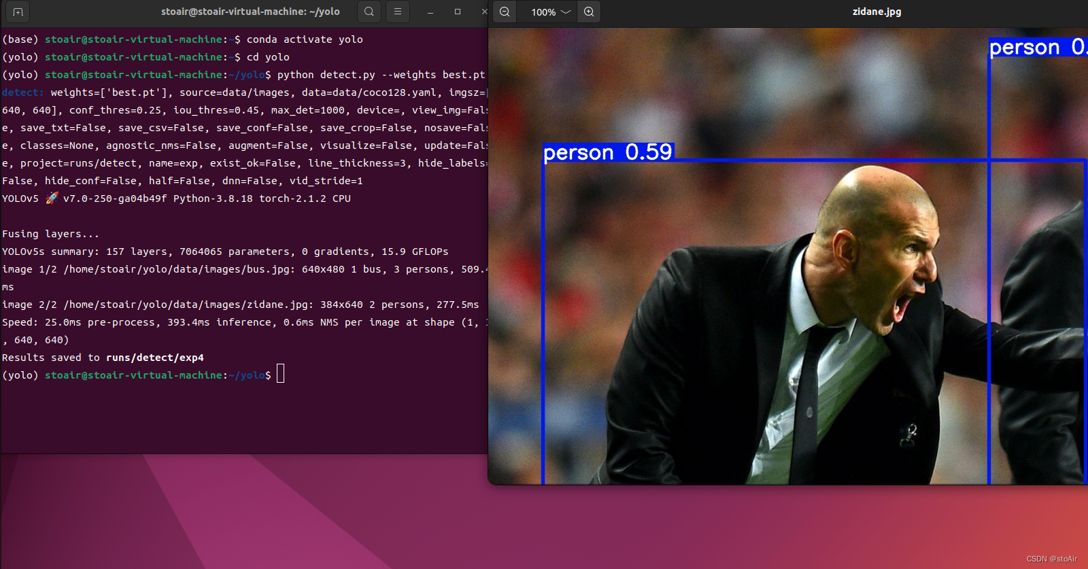
Task: Open a new terminal tab
Action: tap(18, 12)
